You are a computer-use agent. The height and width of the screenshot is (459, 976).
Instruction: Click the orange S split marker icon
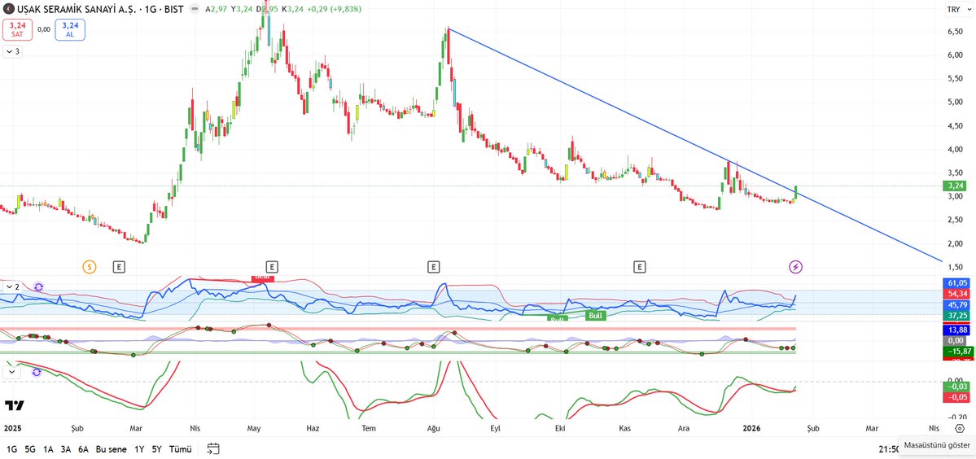(89, 267)
